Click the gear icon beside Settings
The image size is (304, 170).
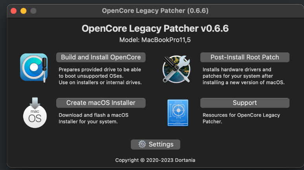tap(142, 145)
